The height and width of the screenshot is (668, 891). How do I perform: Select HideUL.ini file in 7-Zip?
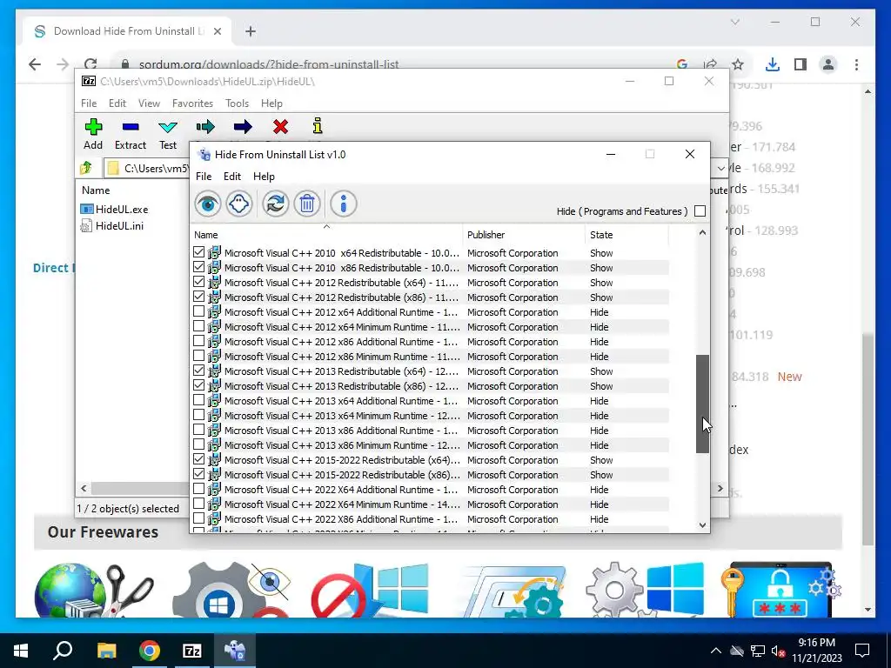click(112, 225)
